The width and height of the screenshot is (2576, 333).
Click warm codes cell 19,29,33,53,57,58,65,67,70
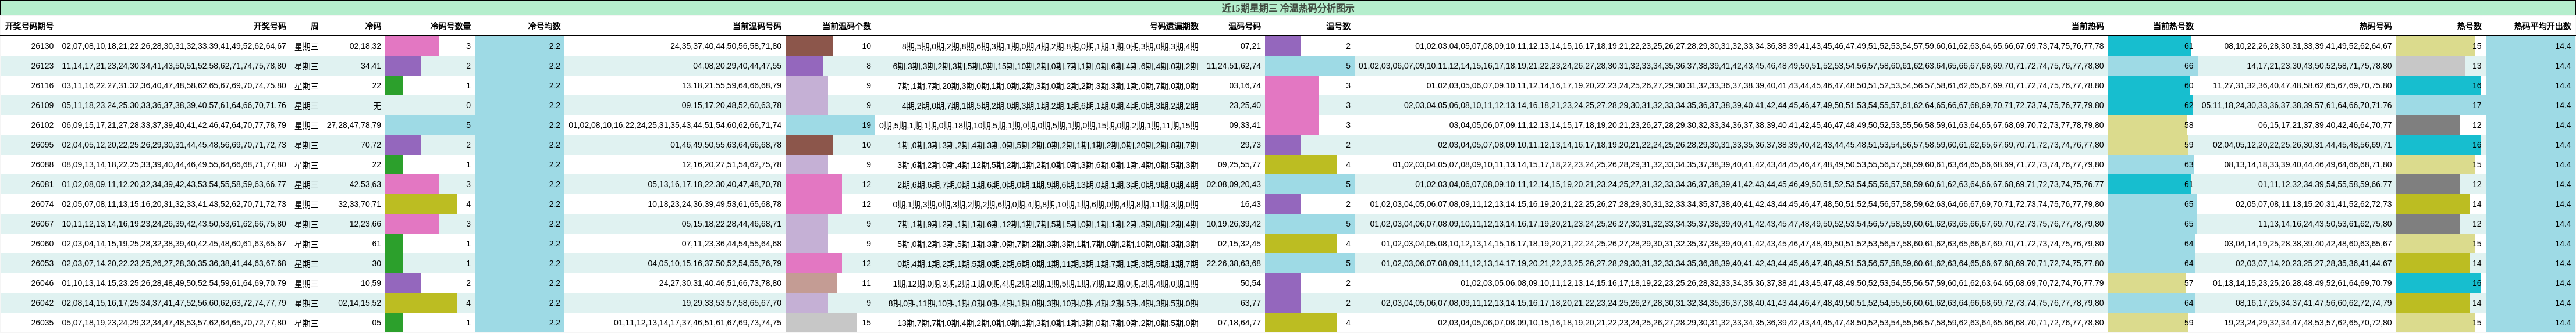coord(731,303)
